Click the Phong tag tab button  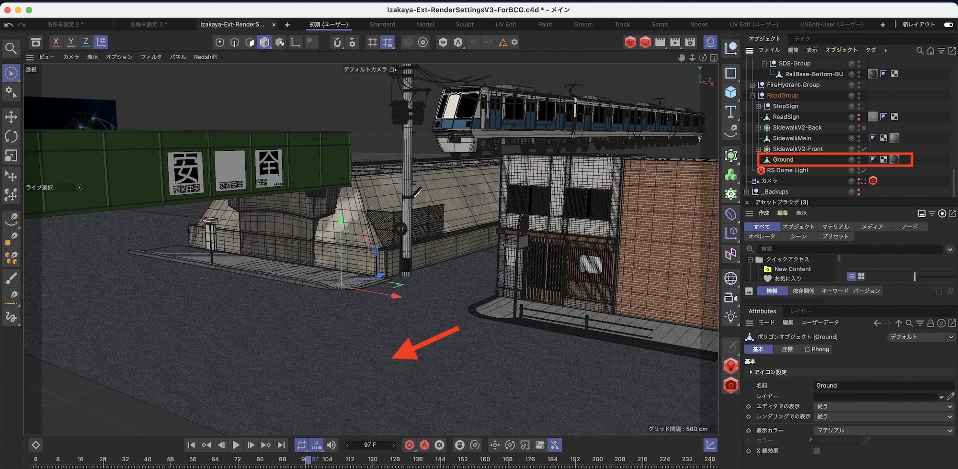click(x=817, y=349)
